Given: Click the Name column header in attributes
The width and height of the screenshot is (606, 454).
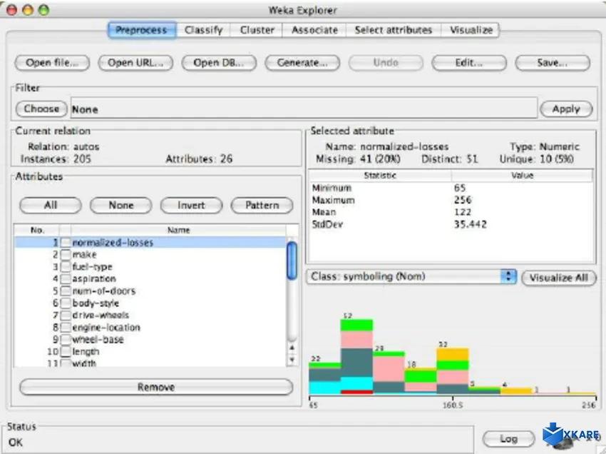Looking at the screenshot, I should 178,230.
